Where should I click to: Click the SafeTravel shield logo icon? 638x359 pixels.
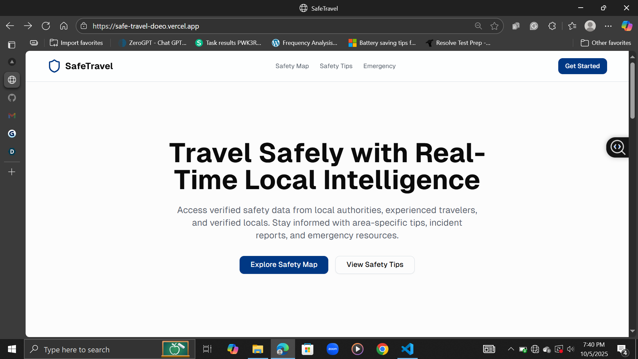54,66
